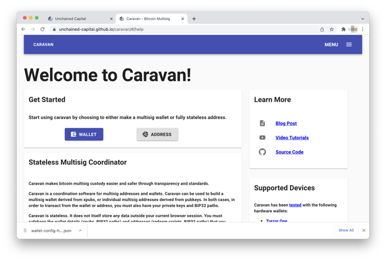
Task: Open the extensions puzzle icon
Action: [343, 29]
